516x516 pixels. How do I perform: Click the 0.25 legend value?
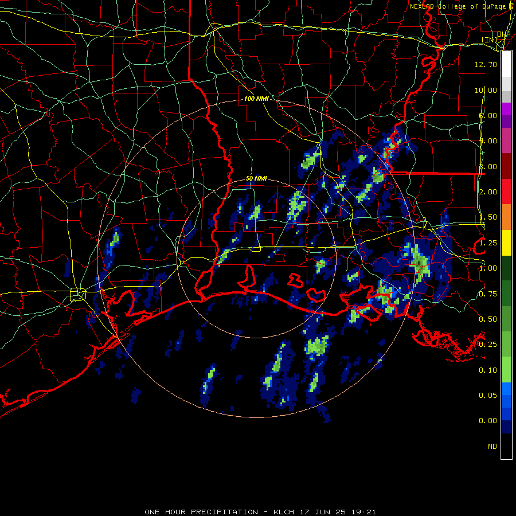488,345
